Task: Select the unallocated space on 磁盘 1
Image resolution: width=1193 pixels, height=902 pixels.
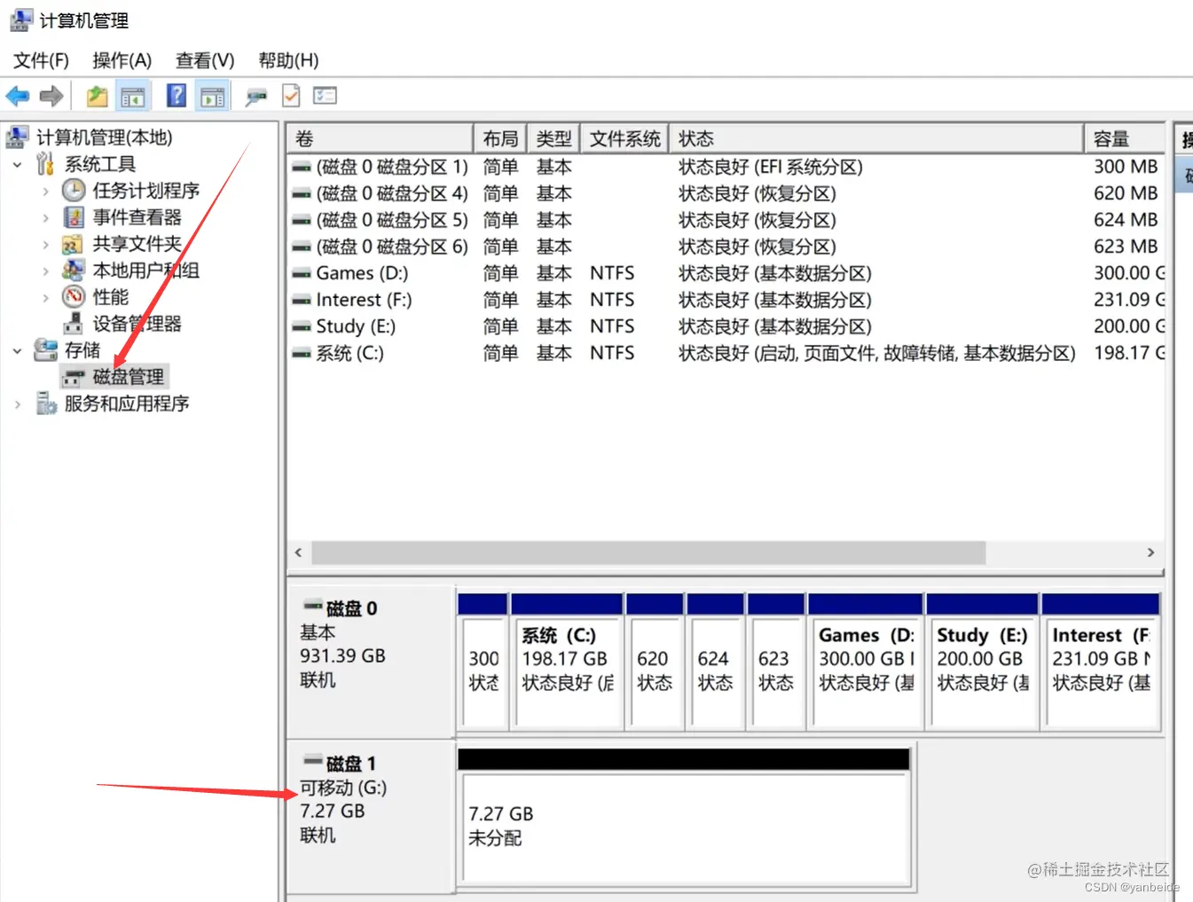Action: (x=683, y=825)
